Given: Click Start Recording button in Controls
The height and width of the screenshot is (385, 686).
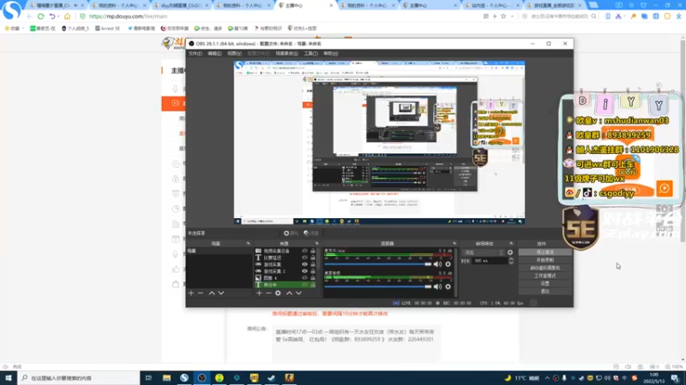Looking at the screenshot, I should (x=545, y=260).
